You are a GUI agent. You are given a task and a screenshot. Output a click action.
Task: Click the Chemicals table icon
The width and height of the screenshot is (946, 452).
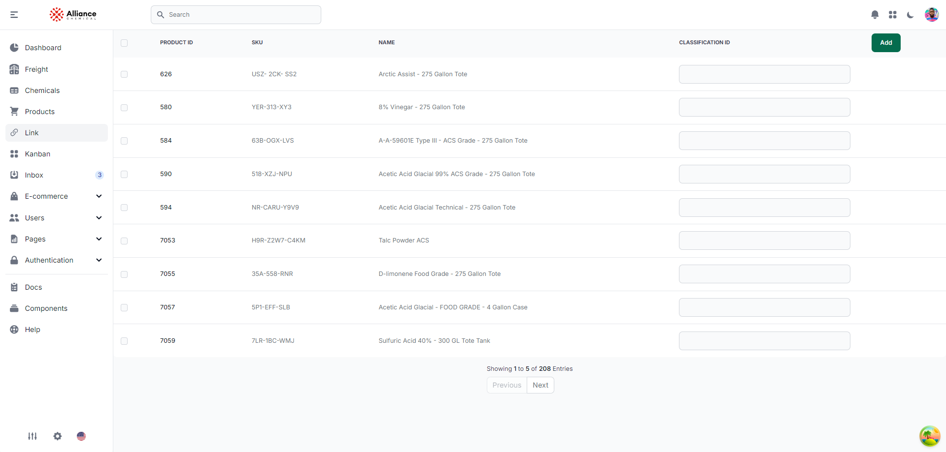click(x=14, y=90)
